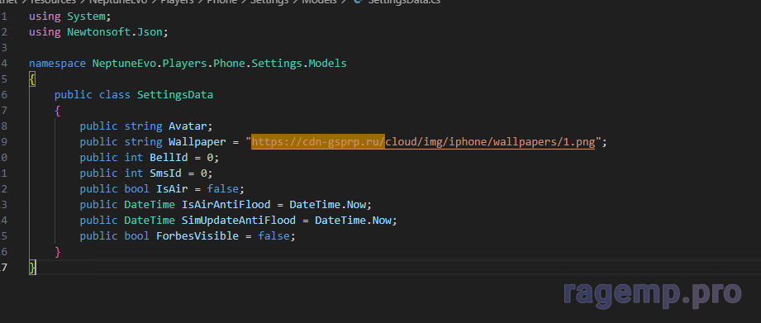Click the 'namespace' keyword

pos(57,64)
